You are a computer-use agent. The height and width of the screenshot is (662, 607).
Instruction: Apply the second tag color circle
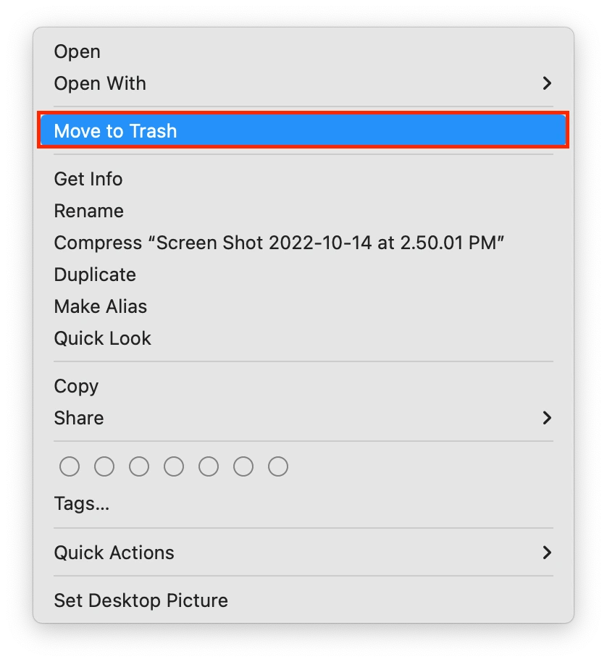click(x=104, y=466)
